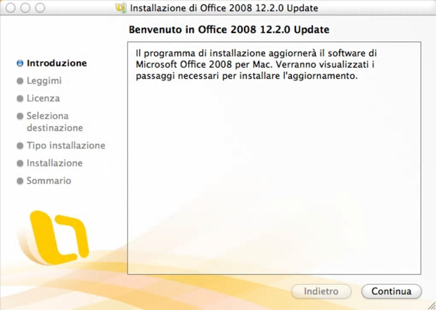This screenshot has height=310, width=436.
Task: Click the blue Introduzione step bullet
Action: [x=20, y=63]
